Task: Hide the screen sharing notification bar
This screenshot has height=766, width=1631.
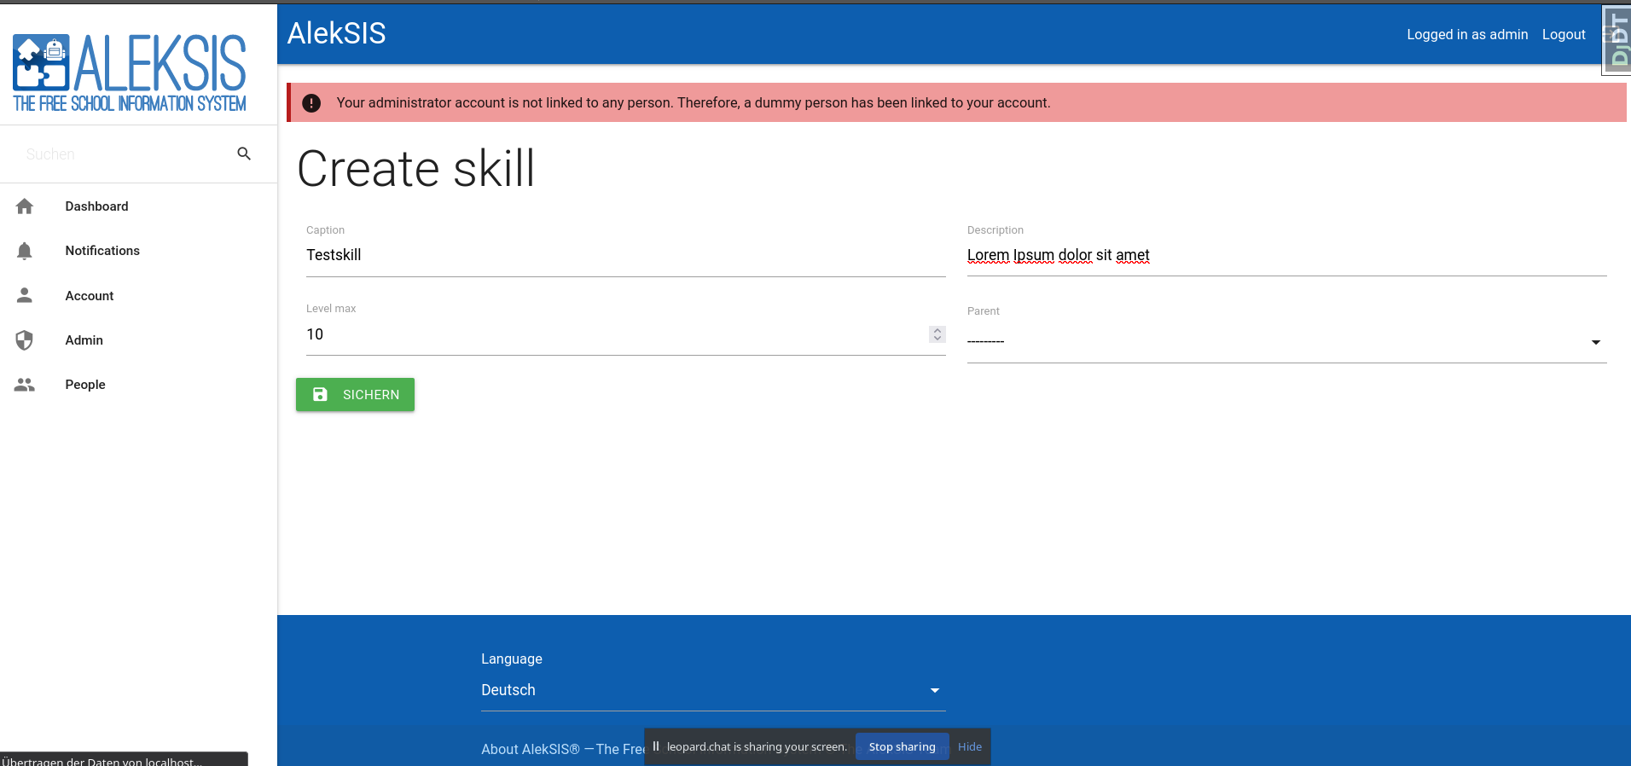Action: point(969,746)
